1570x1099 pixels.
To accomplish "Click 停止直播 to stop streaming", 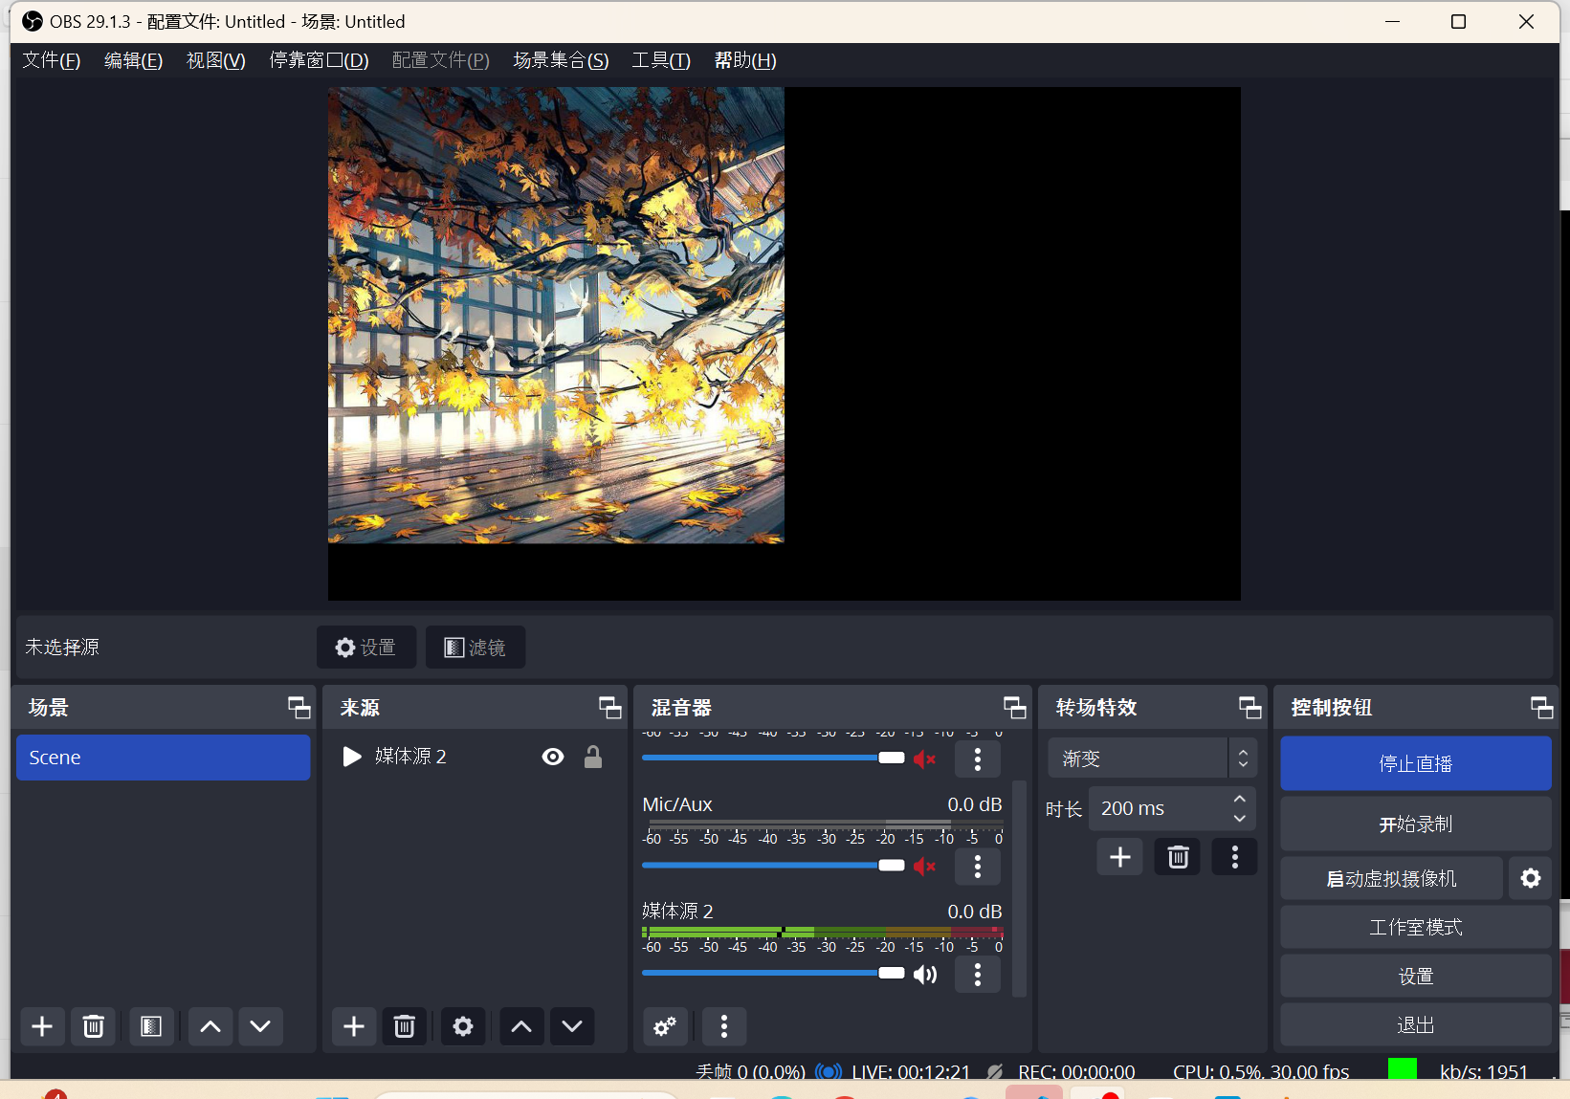I will 1416,763.
